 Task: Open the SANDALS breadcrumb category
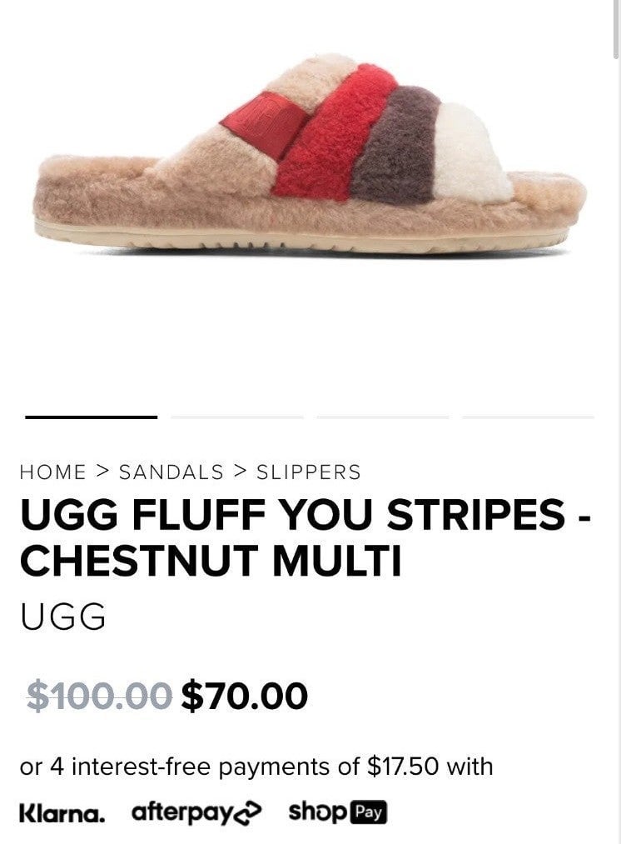click(x=171, y=472)
